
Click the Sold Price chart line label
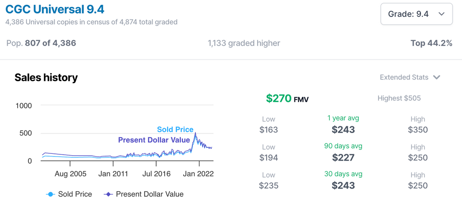pyautogui.click(x=176, y=129)
